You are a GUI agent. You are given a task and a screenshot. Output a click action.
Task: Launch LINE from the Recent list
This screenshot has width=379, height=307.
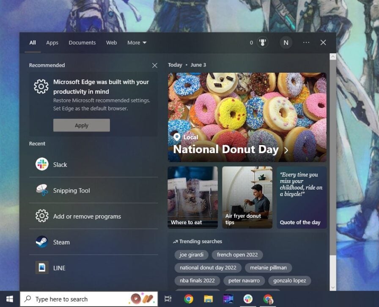[59, 268]
